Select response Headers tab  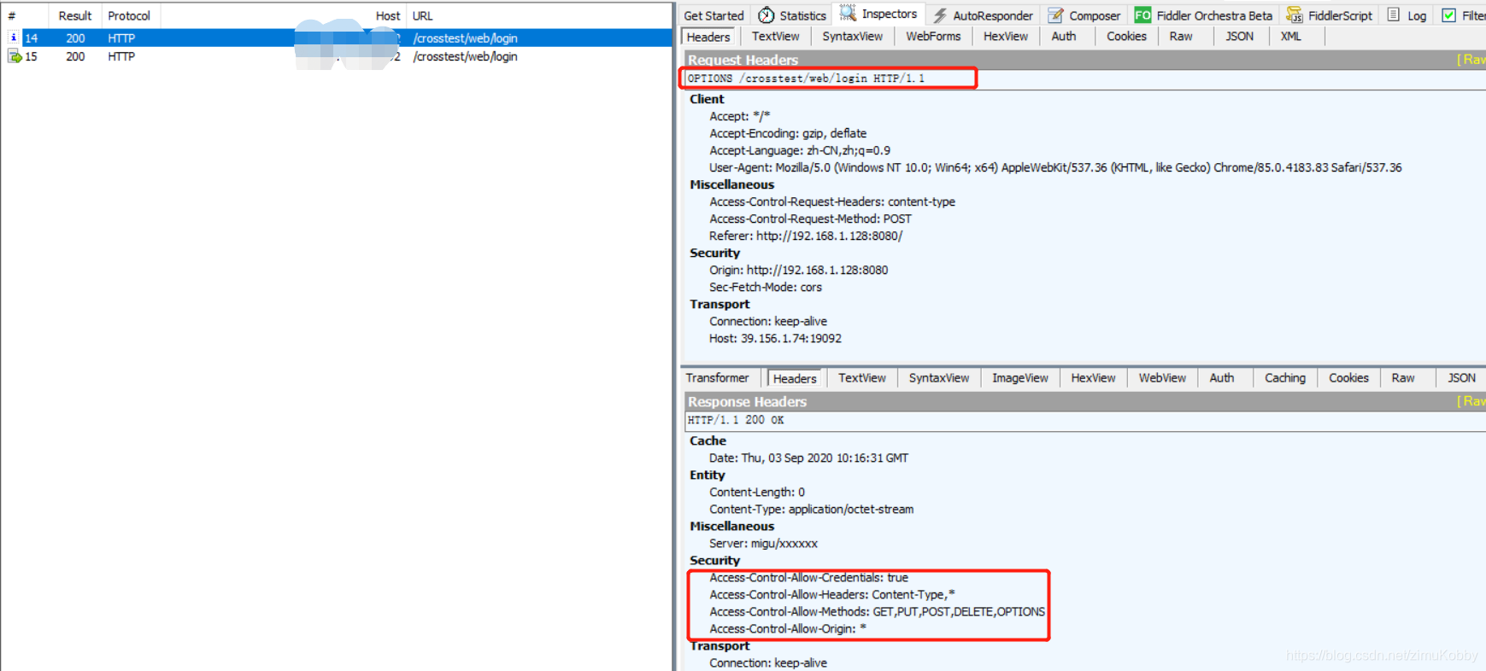tap(795, 378)
